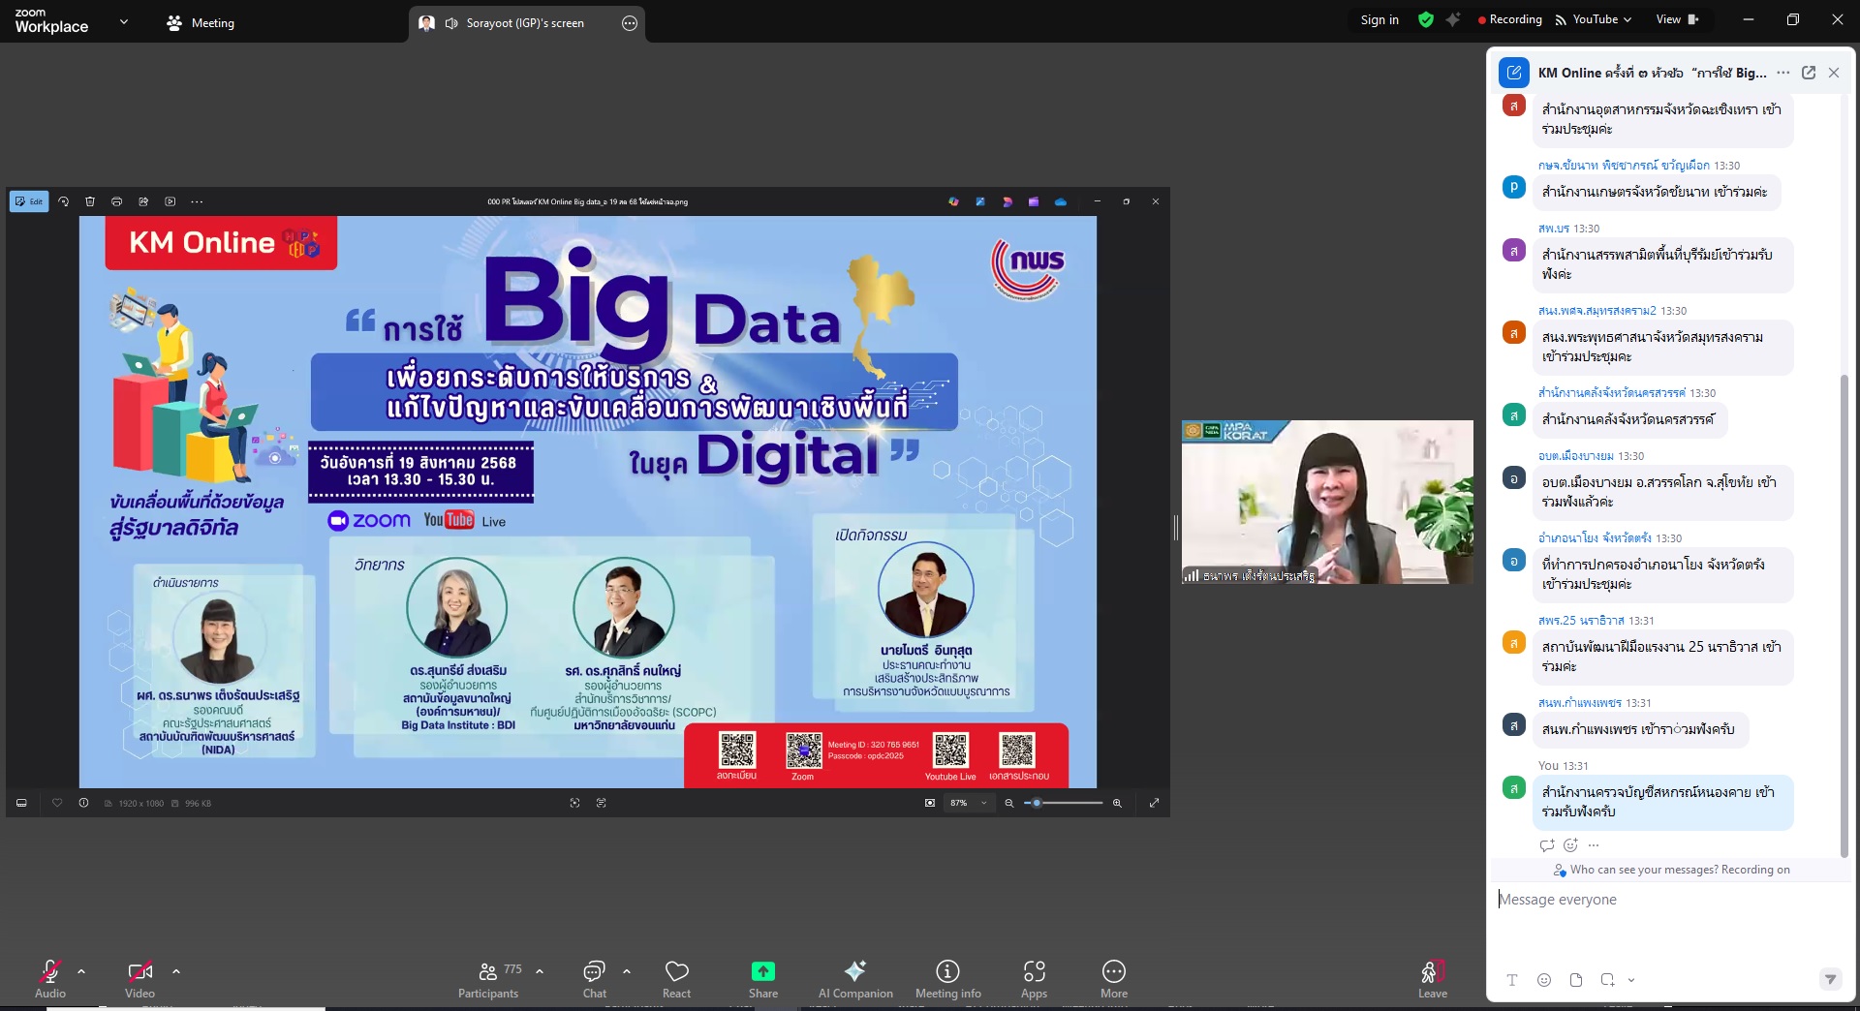This screenshot has height=1011, width=1860.
Task: Click the Photos zoom slider
Action: [x=1066, y=803]
